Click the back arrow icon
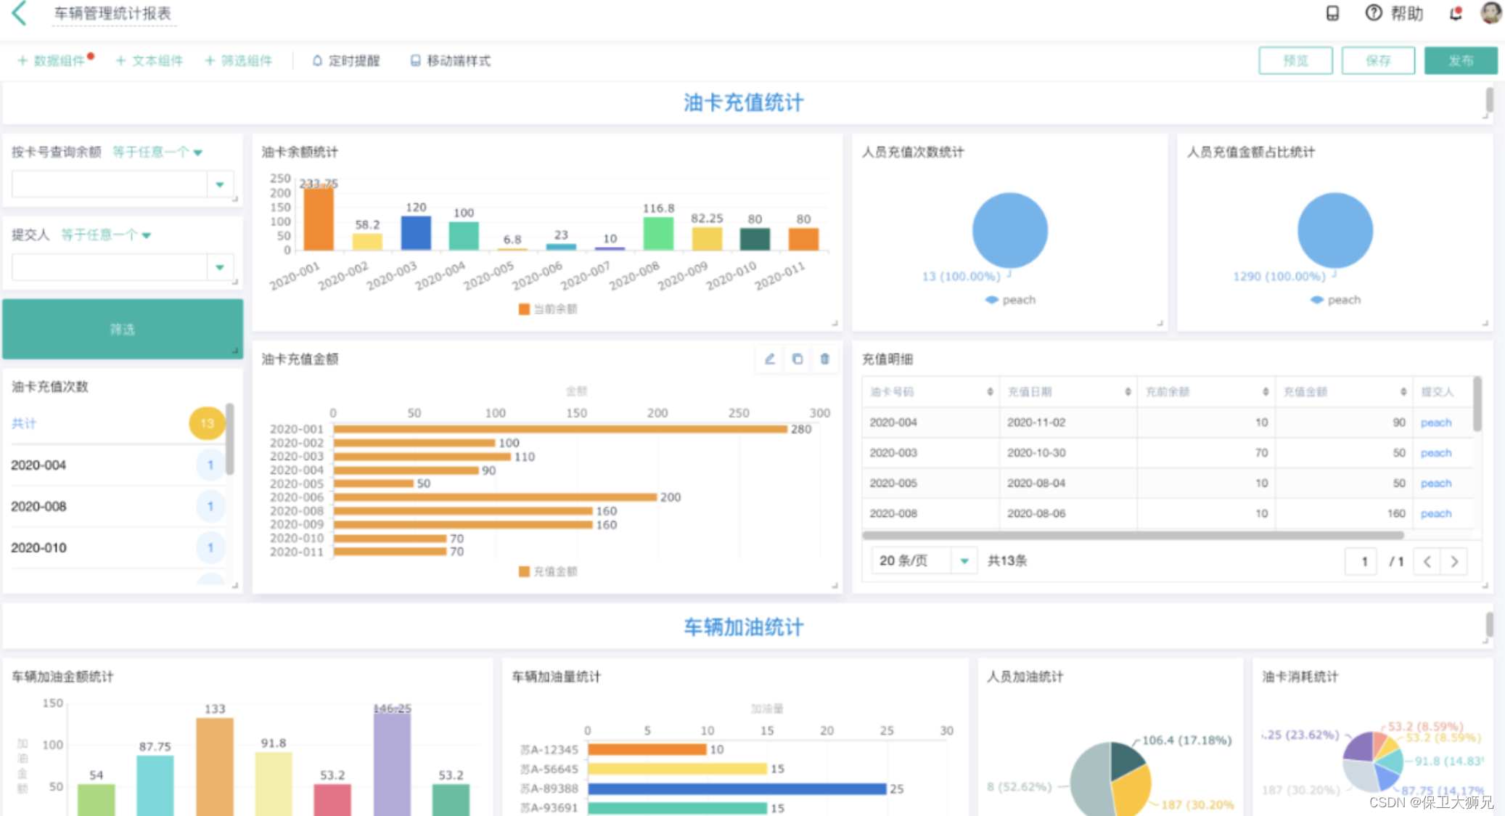The height and width of the screenshot is (816, 1505). coord(20,13)
